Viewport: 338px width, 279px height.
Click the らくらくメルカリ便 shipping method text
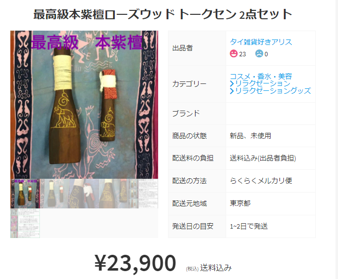[x=261, y=181]
